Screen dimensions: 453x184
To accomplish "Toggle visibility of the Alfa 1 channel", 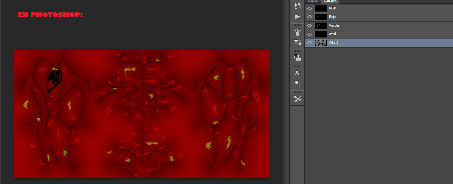I will click(309, 43).
